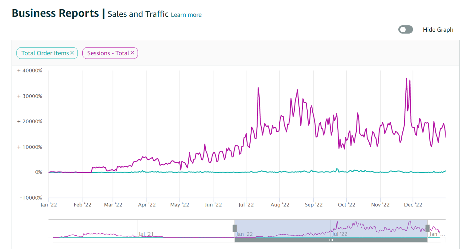
Task: Click the + 40000% y-axis label
Action: 30,71
